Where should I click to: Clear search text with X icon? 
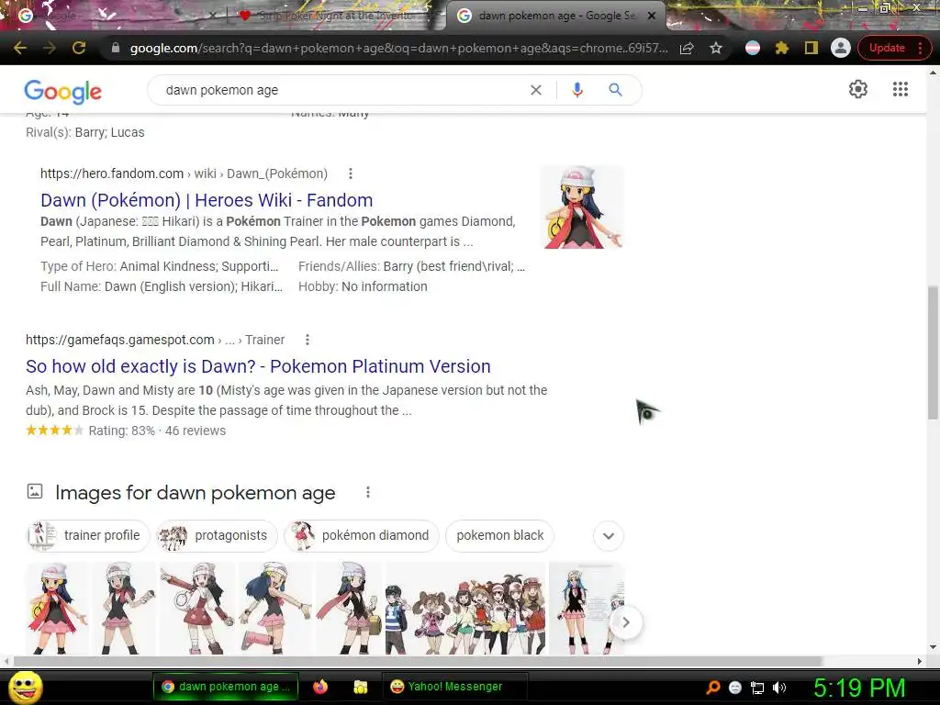(536, 90)
